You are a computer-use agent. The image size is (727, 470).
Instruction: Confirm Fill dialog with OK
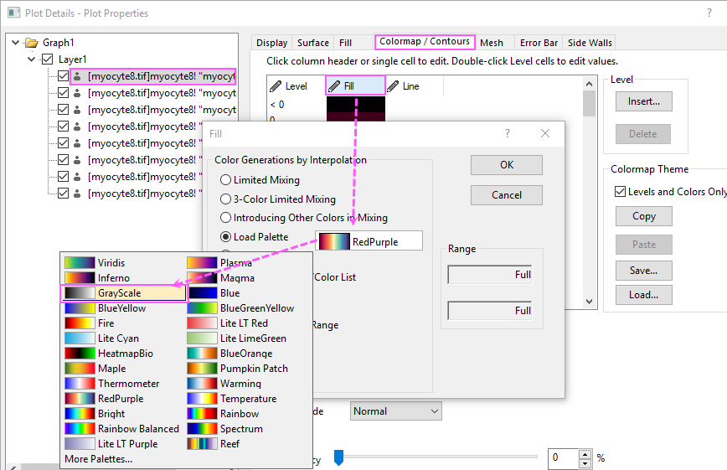point(506,165)
